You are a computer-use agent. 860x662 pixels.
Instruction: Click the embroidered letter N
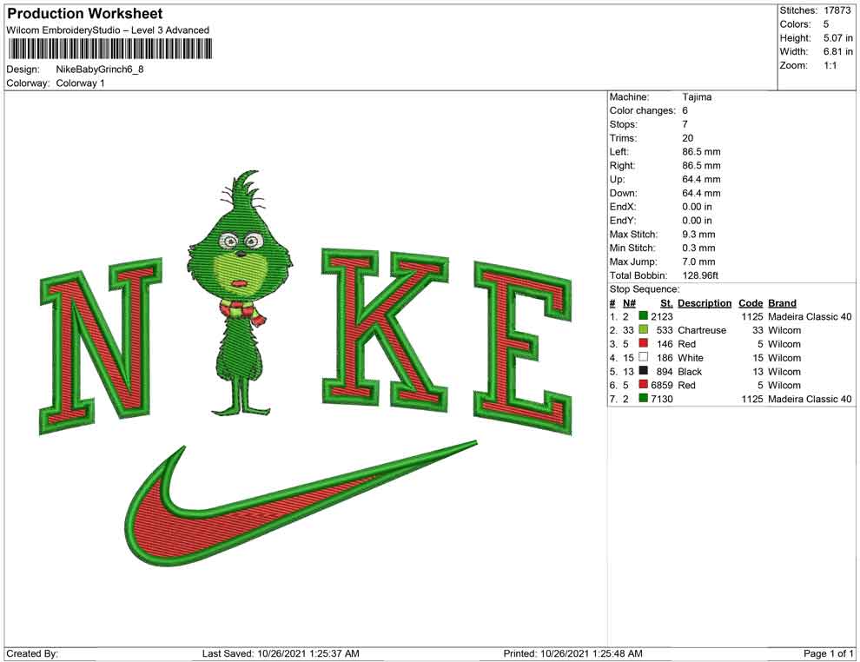[101, 346]
